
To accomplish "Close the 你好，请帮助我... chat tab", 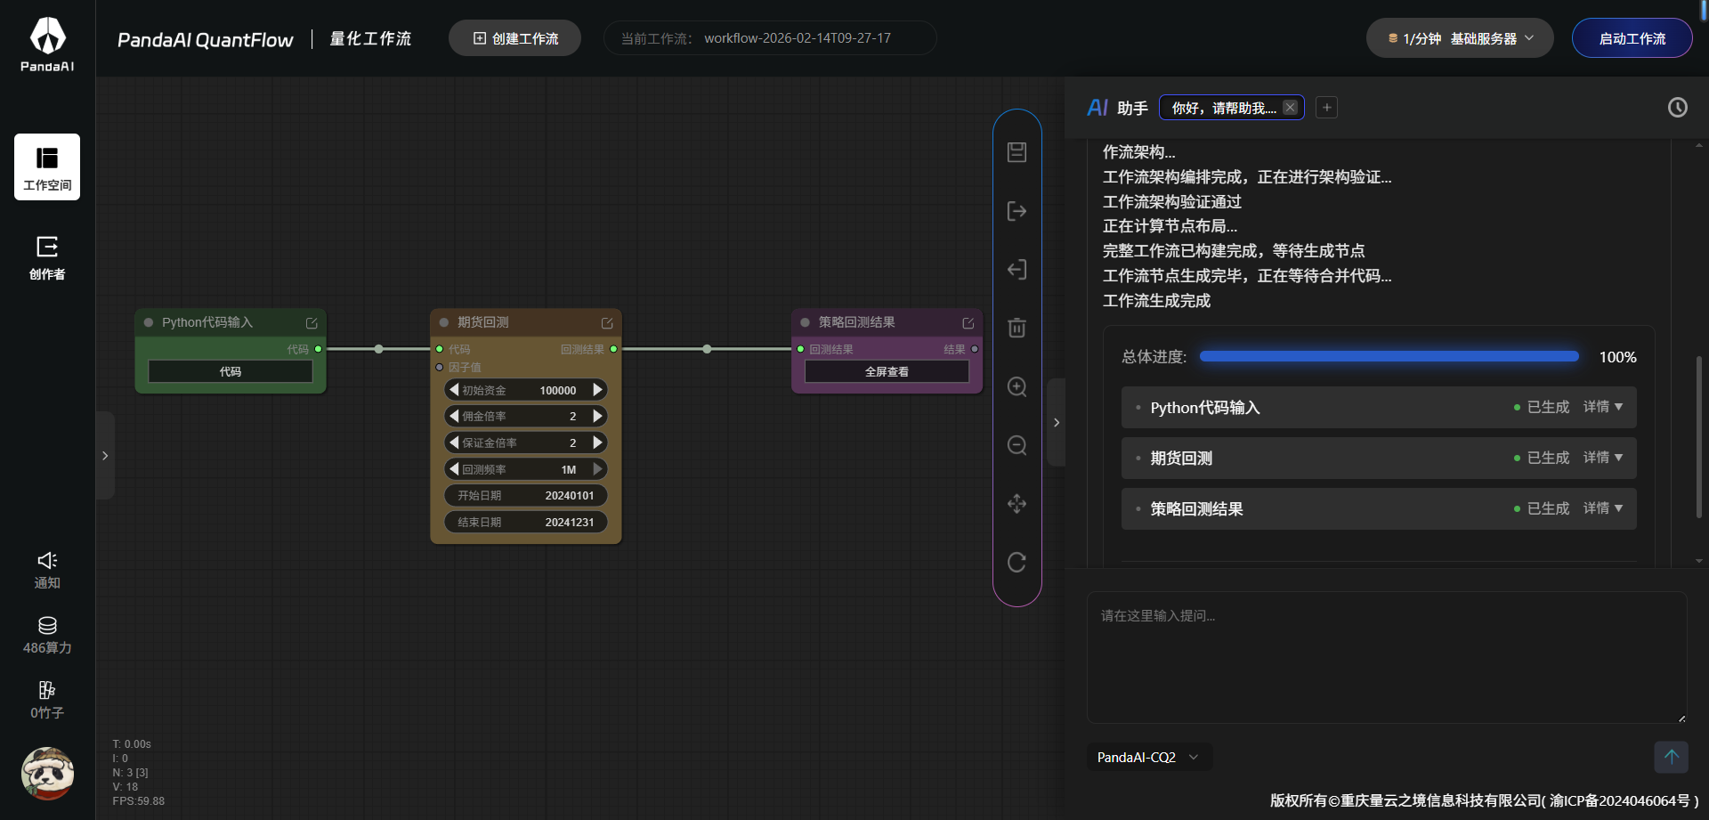I will point(1290,108).
